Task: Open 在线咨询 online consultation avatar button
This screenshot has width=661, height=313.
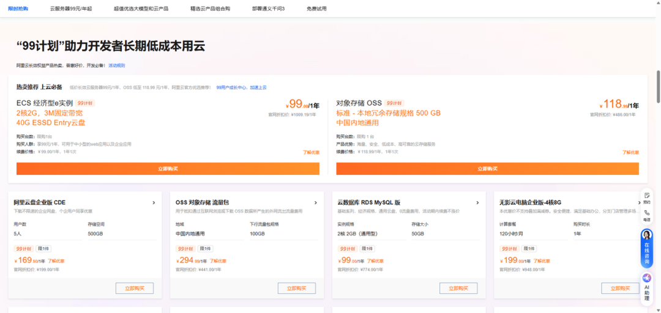Action: click(x=647, y=248)
